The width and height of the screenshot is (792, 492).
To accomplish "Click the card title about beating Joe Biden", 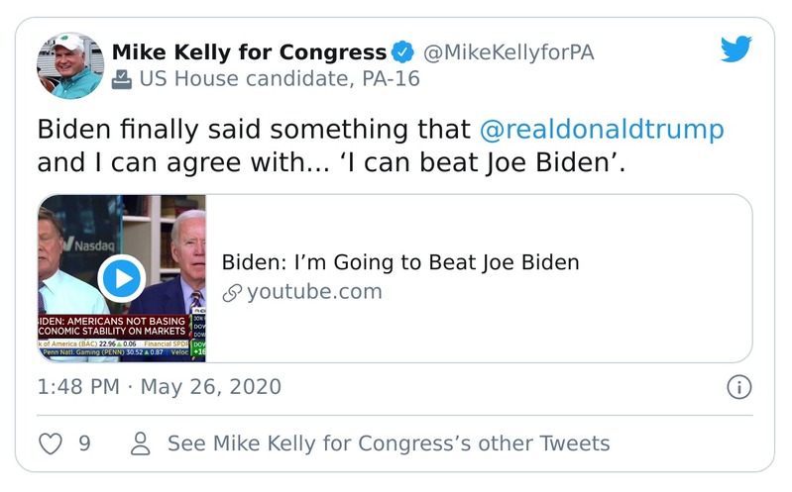I will coord(399,262).
